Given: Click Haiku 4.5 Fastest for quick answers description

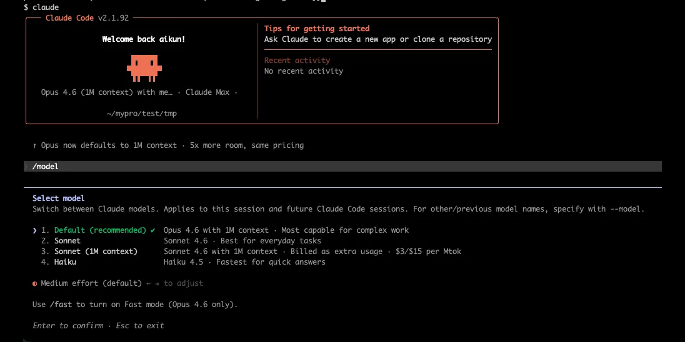Looking at the screenshot, I should click(244, 262).
